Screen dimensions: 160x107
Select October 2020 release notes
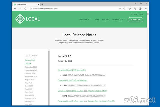(30, 73)
